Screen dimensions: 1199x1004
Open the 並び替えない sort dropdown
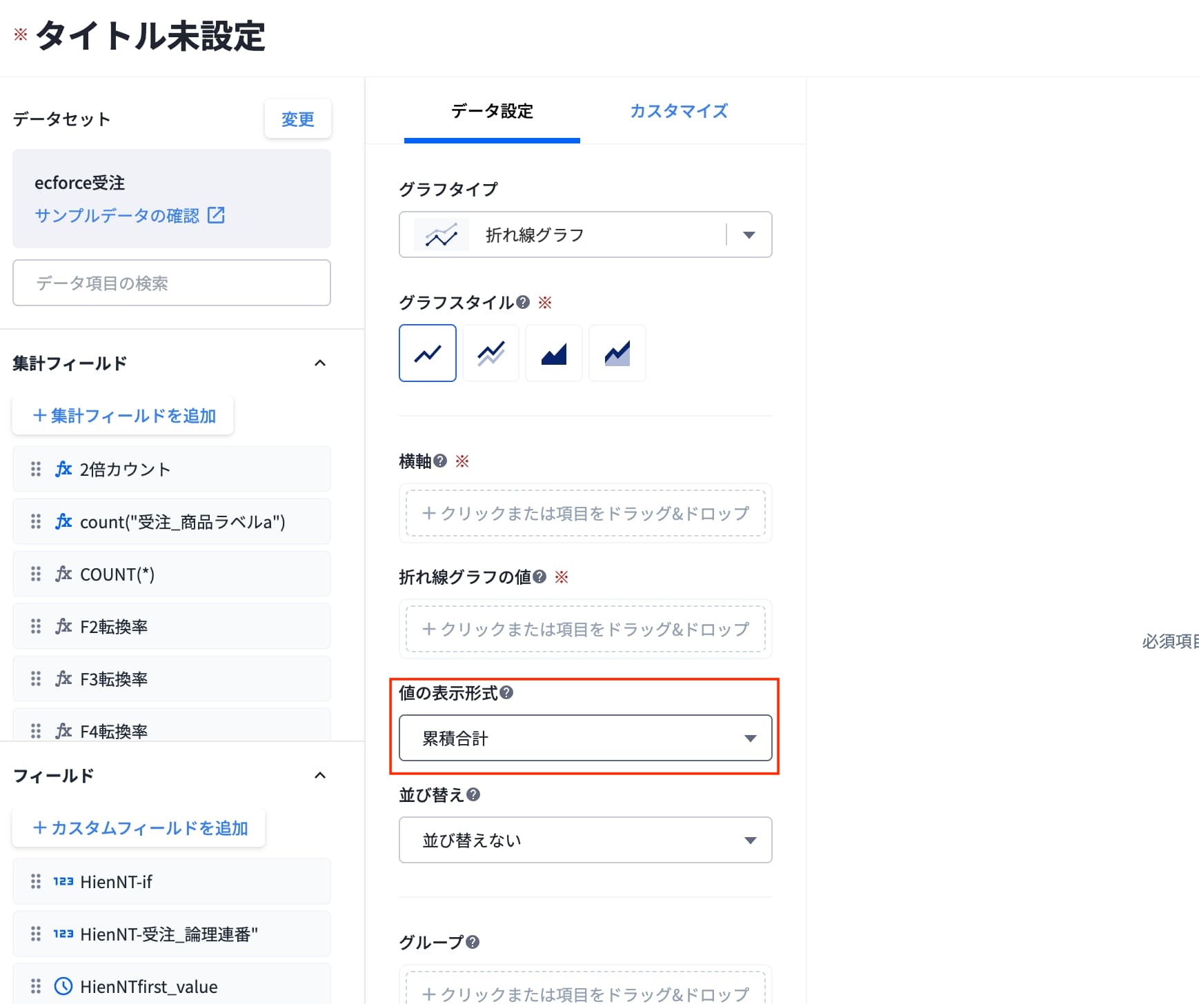[585, 840]
